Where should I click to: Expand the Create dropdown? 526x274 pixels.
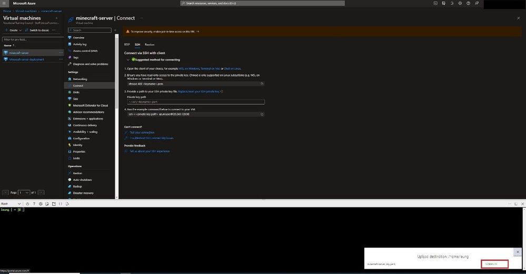coord(13,30)
